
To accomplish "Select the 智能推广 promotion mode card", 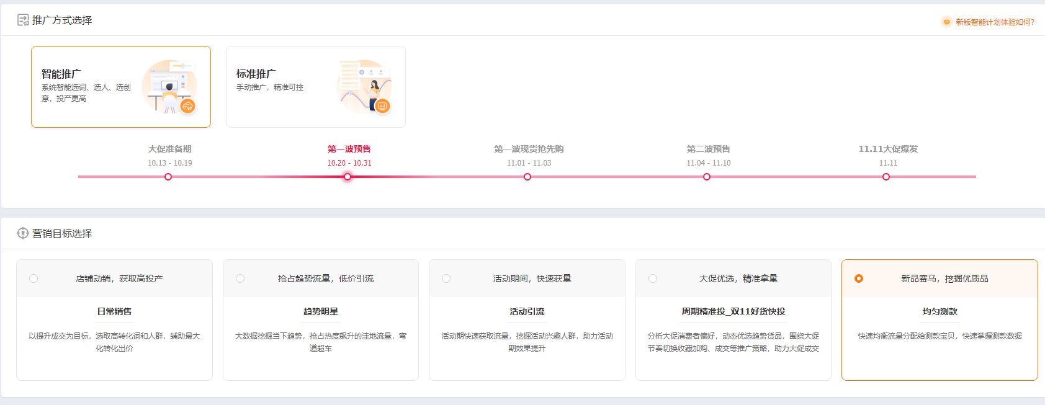I will click(x=86, y=86).
